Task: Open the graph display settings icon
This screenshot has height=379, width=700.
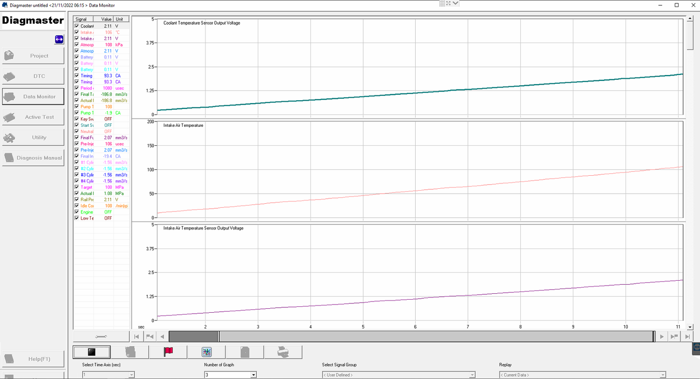Action: click(x=207, y=352)
